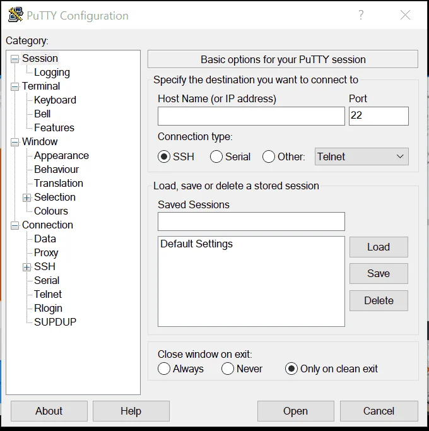Choose Never for close window on exit
The width and height of the screenshot is (429, 431).
point(228,369)
